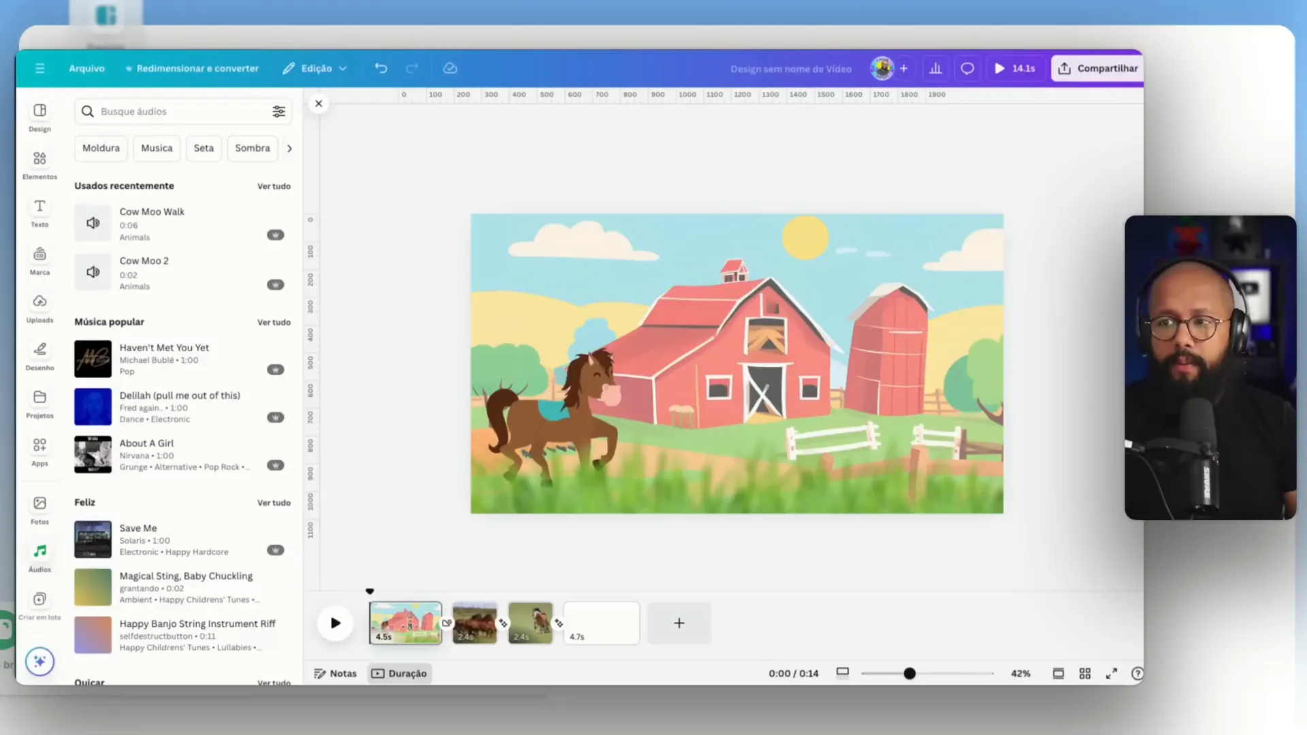Click the undo arrow icon
Image resolution: width=1307 pixels, height=735 pixels.
click(x=381, y=68)
